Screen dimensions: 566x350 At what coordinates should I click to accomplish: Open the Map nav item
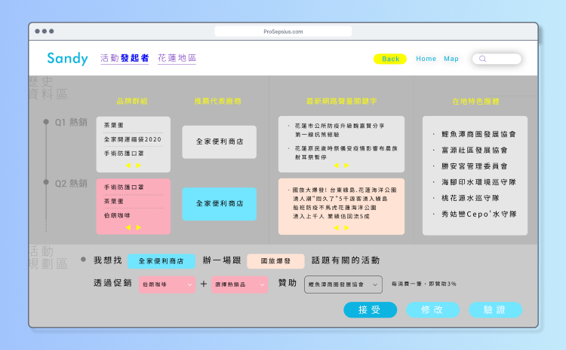pyautogui.click(x=451, y=59)
